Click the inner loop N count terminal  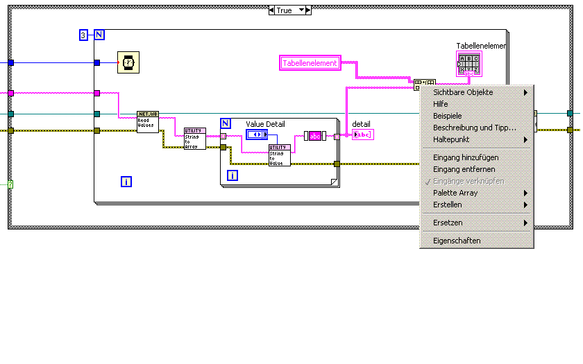click(x=226, y=123)
